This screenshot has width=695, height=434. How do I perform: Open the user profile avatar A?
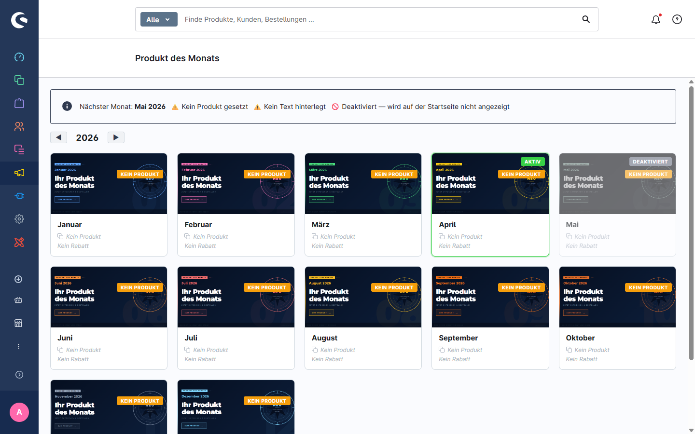(x=19, y=412)
